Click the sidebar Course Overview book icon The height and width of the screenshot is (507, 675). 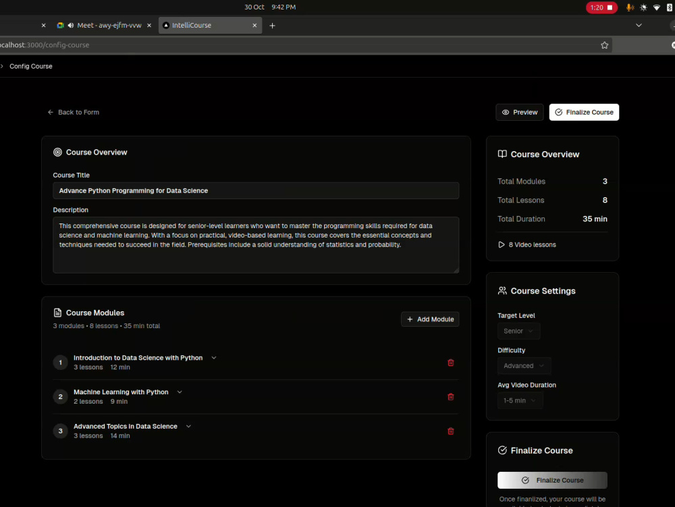502,154
